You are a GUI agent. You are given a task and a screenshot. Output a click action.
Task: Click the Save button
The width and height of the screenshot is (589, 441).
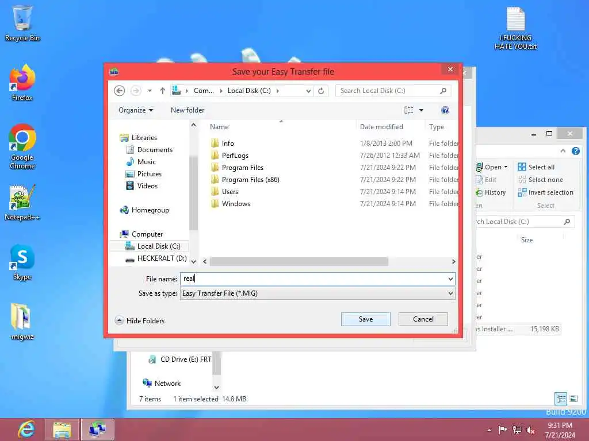[x=365, y=319]
